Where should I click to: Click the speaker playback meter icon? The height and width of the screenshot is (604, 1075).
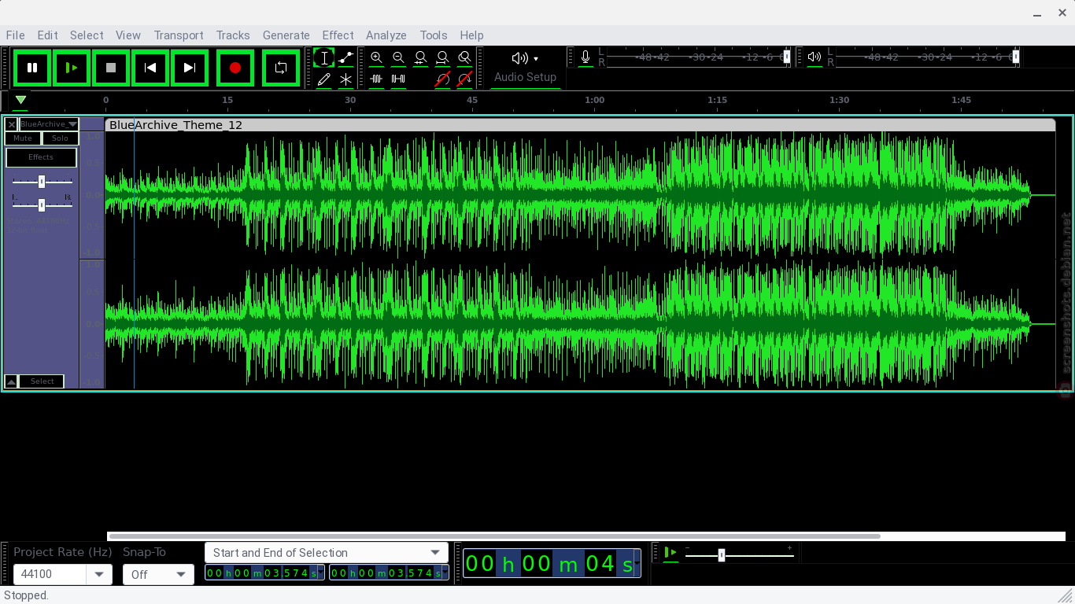point(815,57)
